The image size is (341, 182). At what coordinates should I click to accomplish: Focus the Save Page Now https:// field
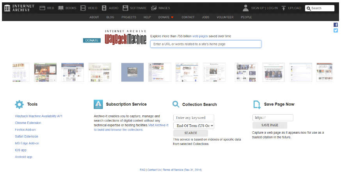272,118
